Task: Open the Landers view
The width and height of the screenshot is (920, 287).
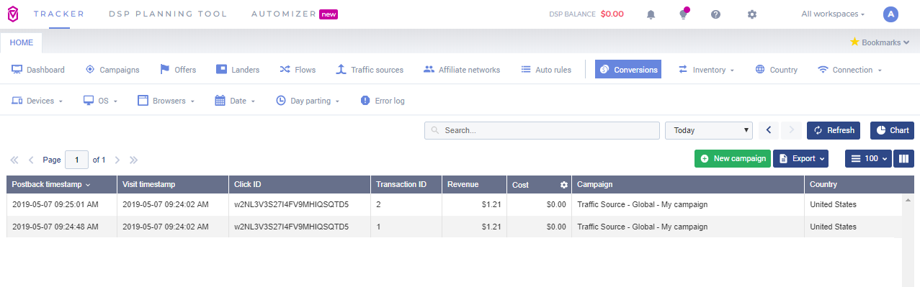Action: point(238,70)
